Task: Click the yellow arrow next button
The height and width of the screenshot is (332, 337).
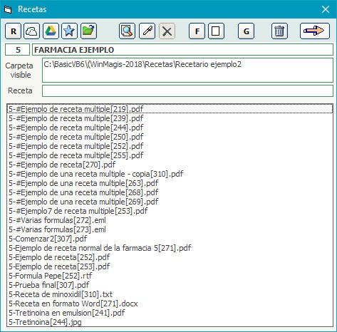Action: (315, 31)
